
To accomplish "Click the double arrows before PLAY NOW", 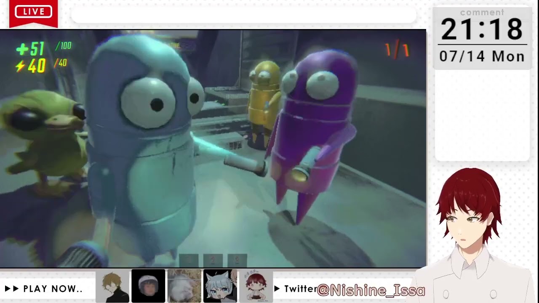I will pos(12,289).
